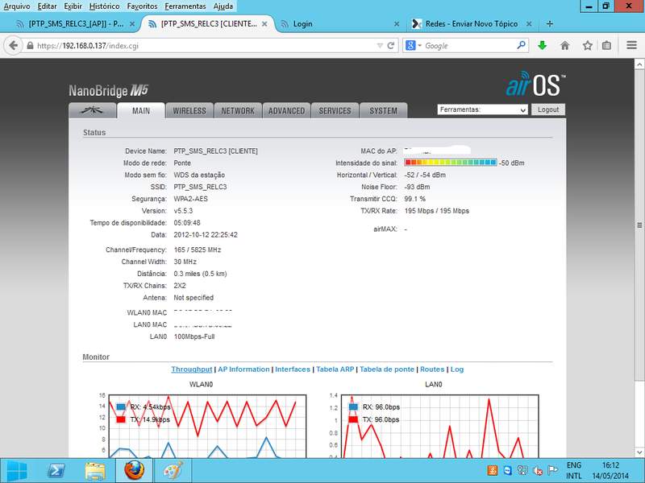Switch to the WIRELESS tab
Viewport: 645px width, 483px height.
(189, 111)
